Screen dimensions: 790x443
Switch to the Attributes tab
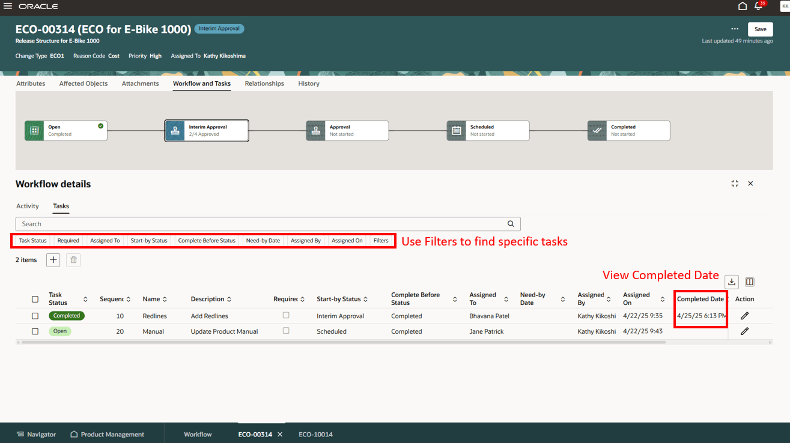31,83
